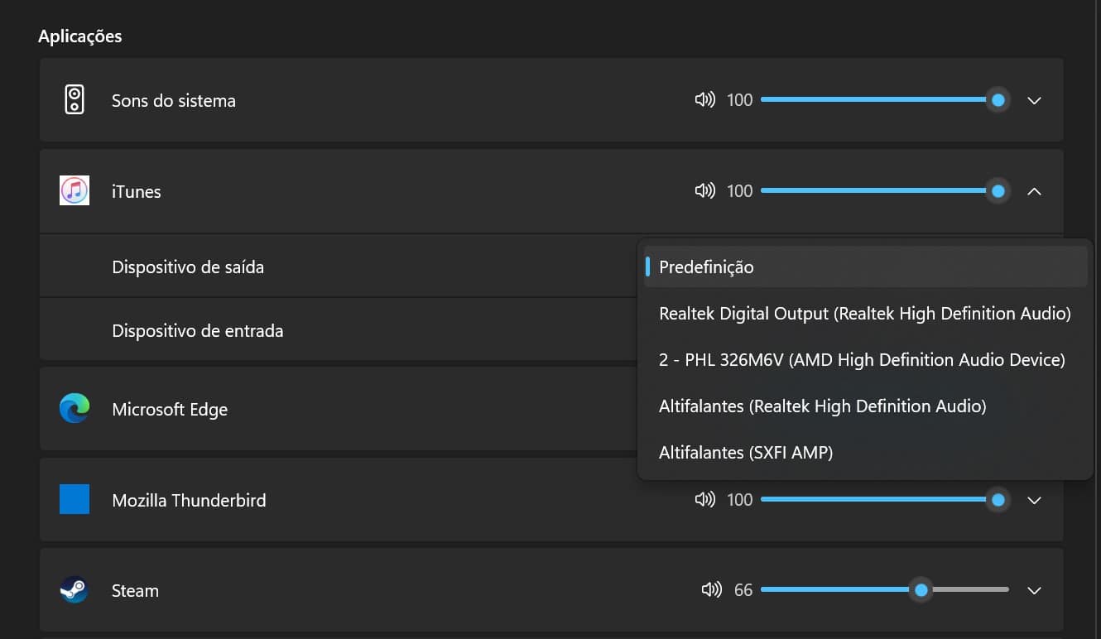The height and width of the screenshot is (639, 1101).
Task: Choose Realtek Digital Output device
Action: [865, 314]
